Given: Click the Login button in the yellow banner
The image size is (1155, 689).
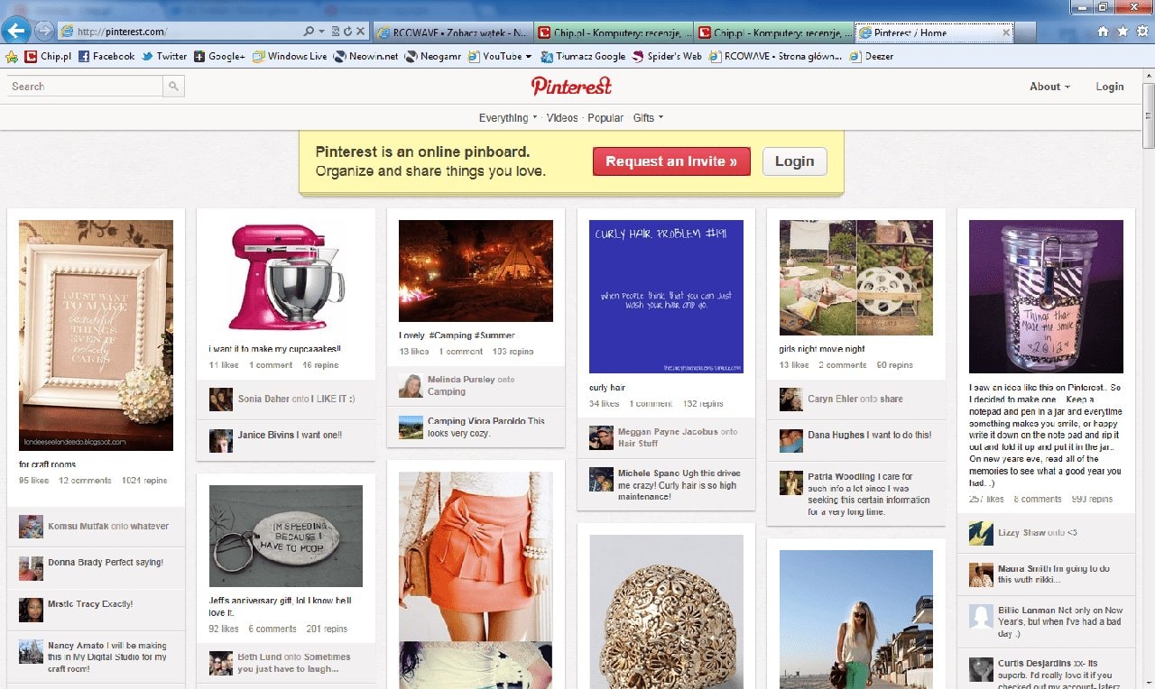Looking at the screenshot, I should tap(794, 161).
